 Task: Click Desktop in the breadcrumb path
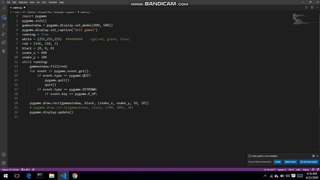tap(31, 12)
